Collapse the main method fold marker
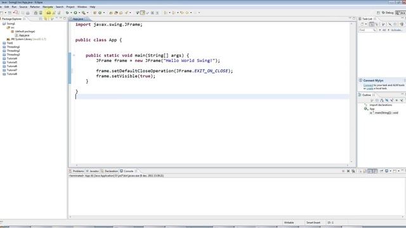This screenshot has width=406, height=228. (74, 55)
